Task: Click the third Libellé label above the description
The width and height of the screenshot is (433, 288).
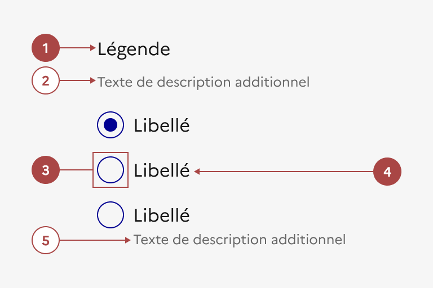Action: click(x=161, y=215)
